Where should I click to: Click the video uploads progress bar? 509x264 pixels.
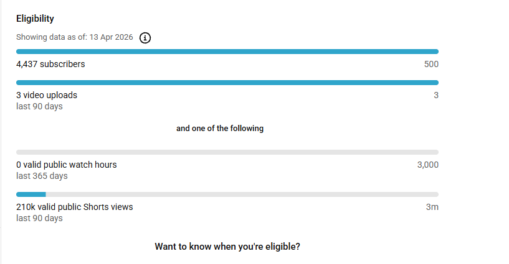coord(227,83)
